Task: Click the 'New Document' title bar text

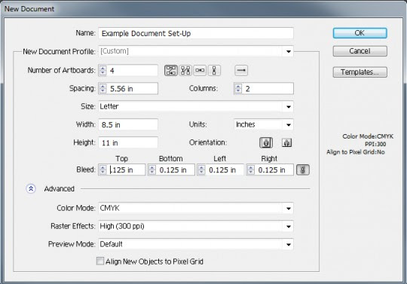Action: pyautogui.click(x=29, y=9)
